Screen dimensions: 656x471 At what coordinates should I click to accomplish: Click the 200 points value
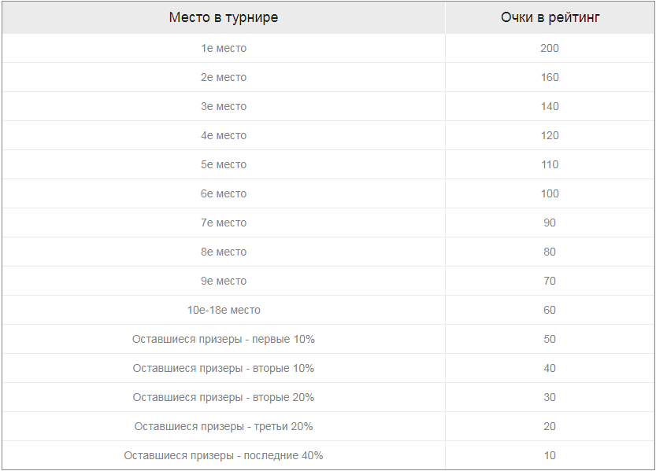(550, 48)
